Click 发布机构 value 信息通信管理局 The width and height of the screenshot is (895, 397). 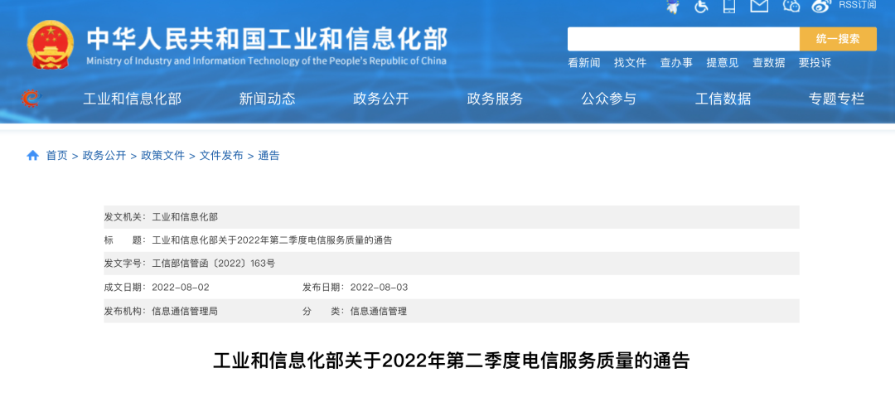[185, 312]
